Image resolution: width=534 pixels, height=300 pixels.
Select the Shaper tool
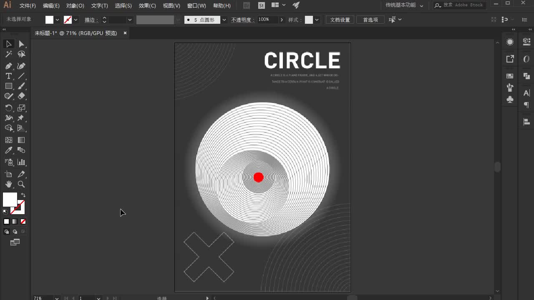tap(8, 96)
